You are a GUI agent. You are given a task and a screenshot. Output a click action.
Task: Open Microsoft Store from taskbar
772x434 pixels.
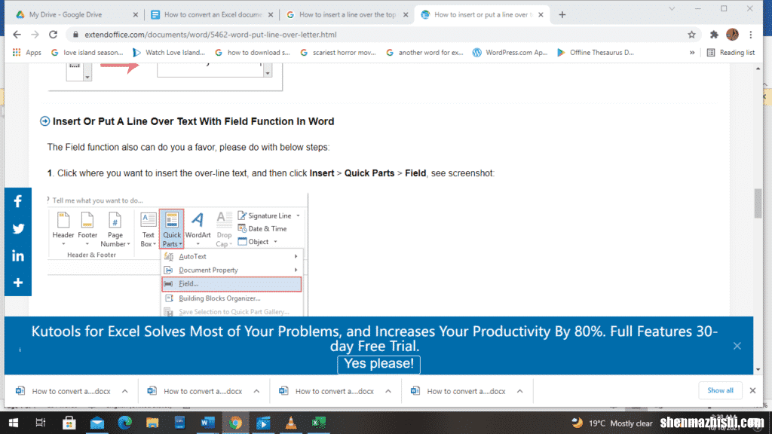(x=69, y=423)
